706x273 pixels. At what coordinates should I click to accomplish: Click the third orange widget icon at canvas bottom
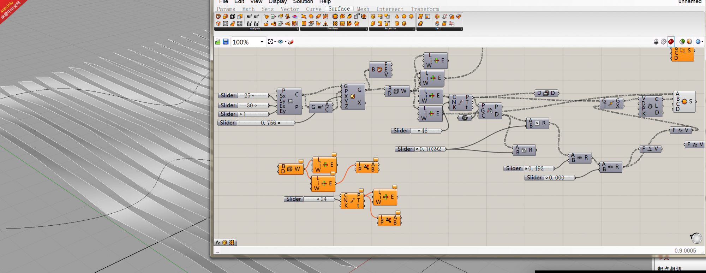(x=232, y=243)
